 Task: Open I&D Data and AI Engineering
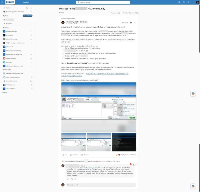click(x=18, y=50)
